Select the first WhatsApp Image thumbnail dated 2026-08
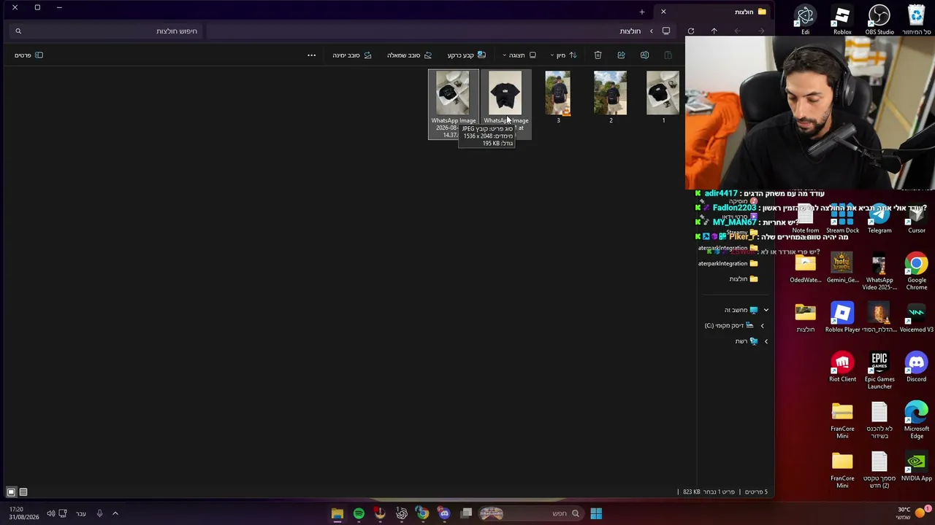Screen dimensions: 935x525 pyautogui.click(x=453, y=104)
